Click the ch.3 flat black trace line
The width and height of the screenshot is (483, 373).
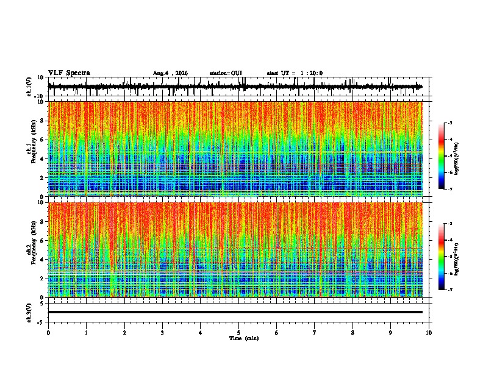[x=235, y=312]
